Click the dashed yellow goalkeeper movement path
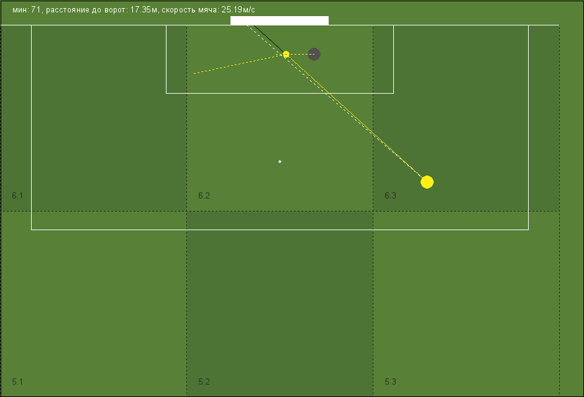The image size is (584, 397). (239, 64)
